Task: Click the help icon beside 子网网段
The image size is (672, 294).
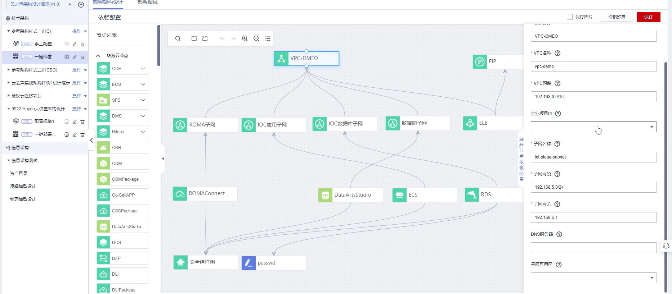Action: click(557, 174)
